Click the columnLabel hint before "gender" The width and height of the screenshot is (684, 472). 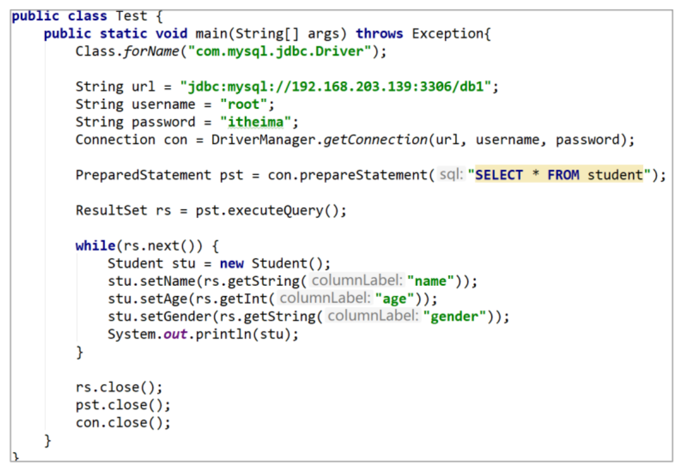[373, 316]
